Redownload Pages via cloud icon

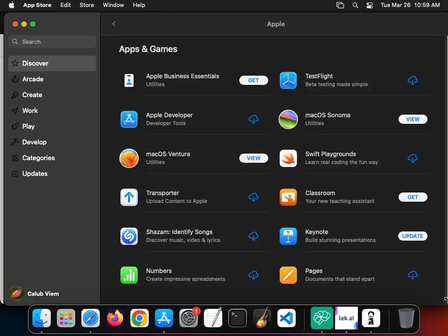pyautogui.click(x=413, y=275)
